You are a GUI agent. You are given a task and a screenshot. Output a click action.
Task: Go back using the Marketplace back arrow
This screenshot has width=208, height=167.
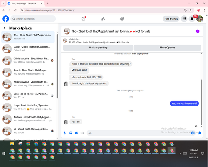5,28
